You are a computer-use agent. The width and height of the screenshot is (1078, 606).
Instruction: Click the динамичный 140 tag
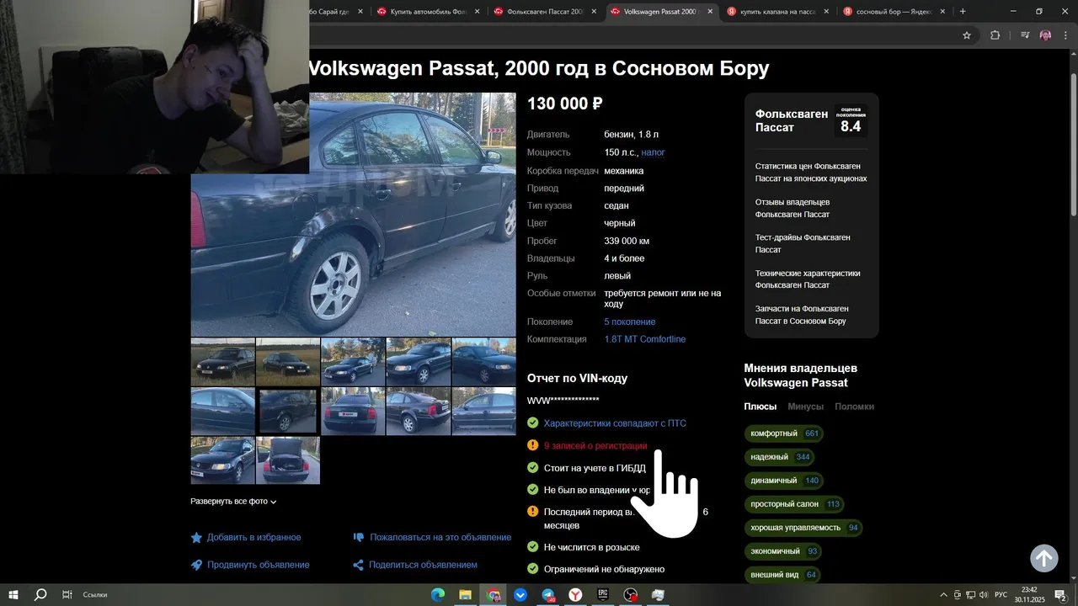tap(783, 481)
